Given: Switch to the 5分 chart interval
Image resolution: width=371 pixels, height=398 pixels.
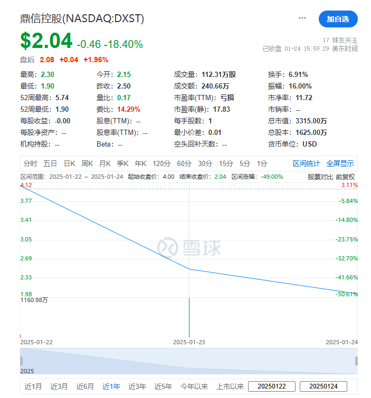Looking at the screenshot, I should [245, 163].
